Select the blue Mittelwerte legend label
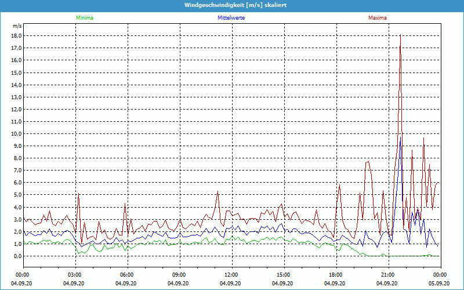Screen dimensions: 464x290 tap(231, 18)
